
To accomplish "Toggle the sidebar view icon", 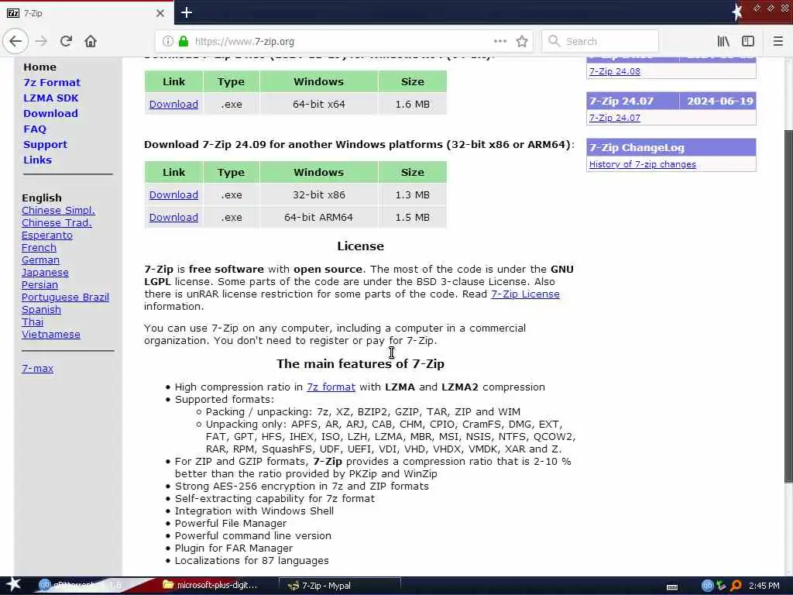I will click(748, 42).
